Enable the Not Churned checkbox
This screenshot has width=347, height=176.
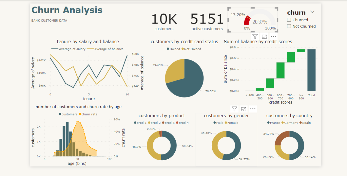(x=289, y=26)
